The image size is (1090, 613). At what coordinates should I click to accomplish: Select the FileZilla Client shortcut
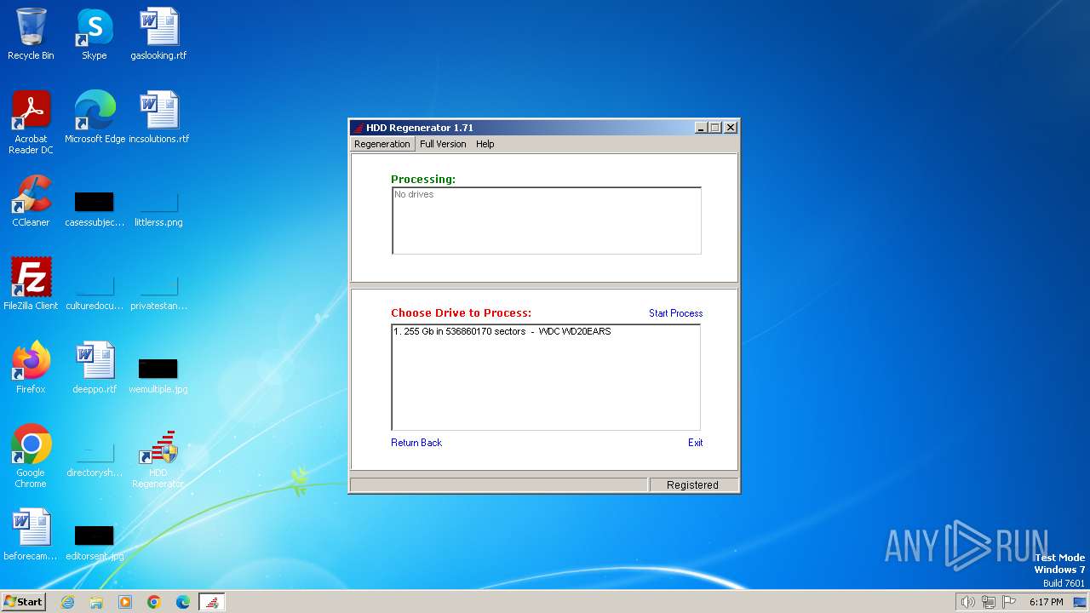[x=31, y=284]
